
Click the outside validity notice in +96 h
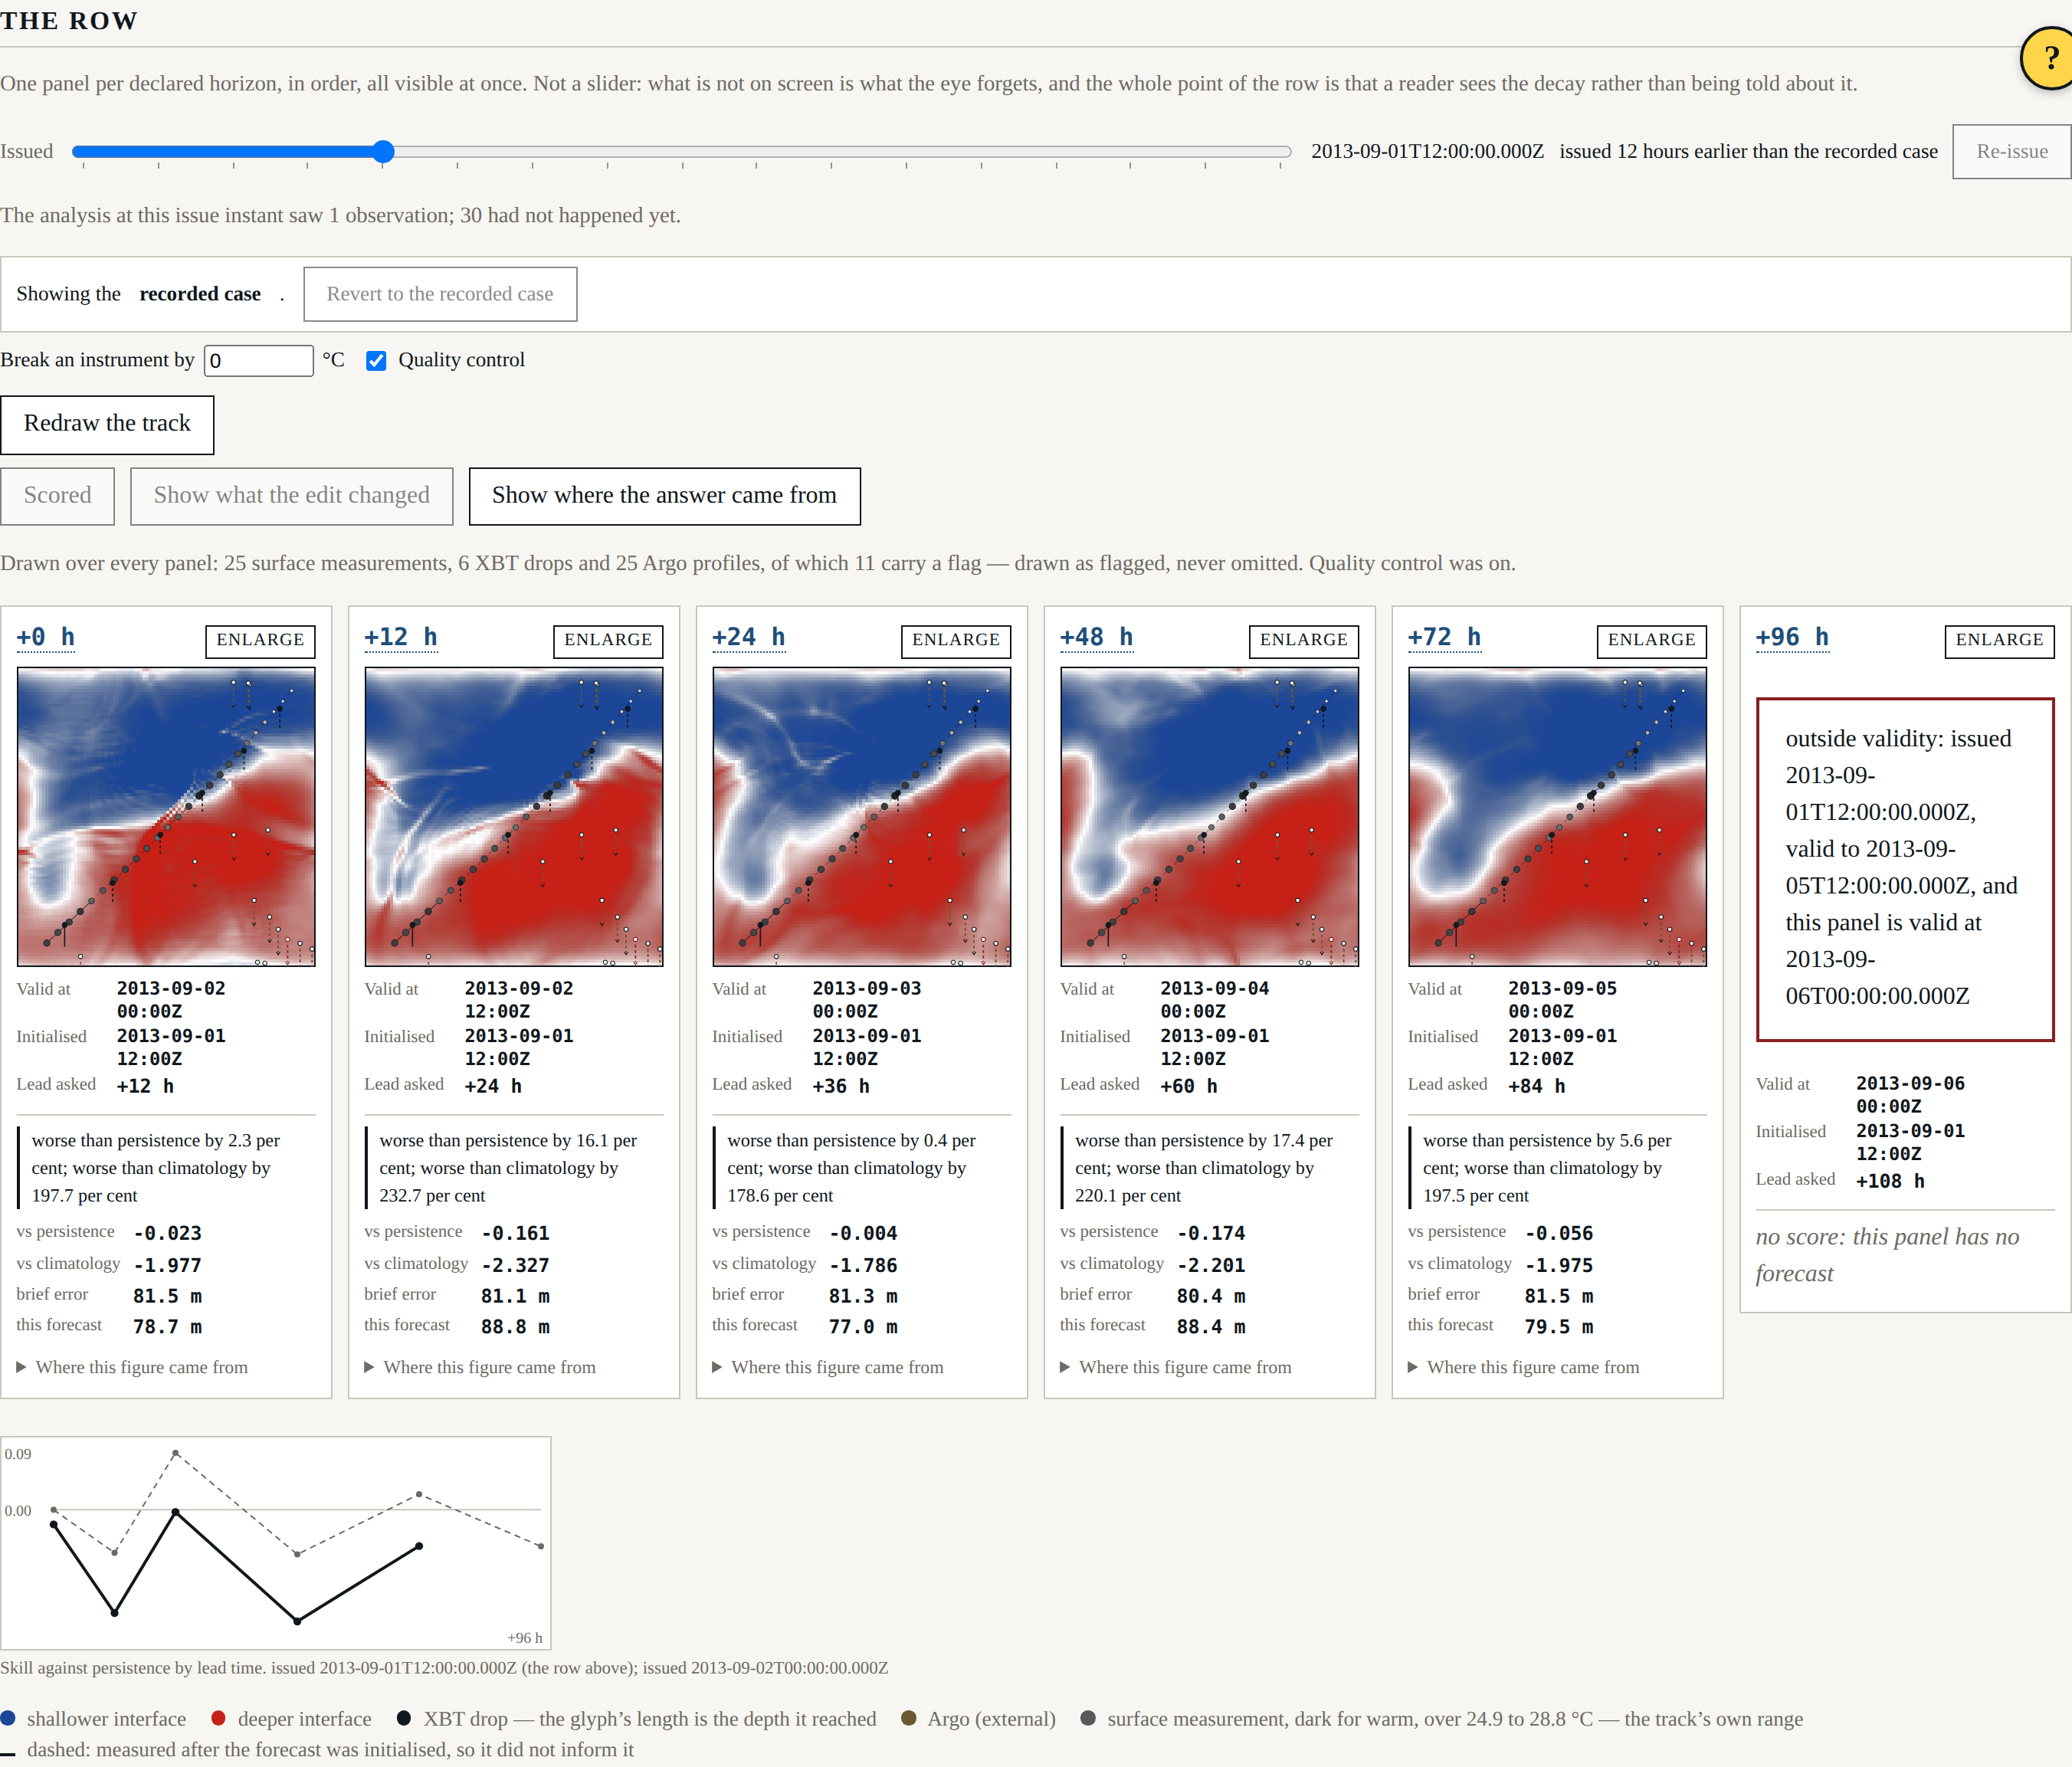click(x=1906, y=870)
